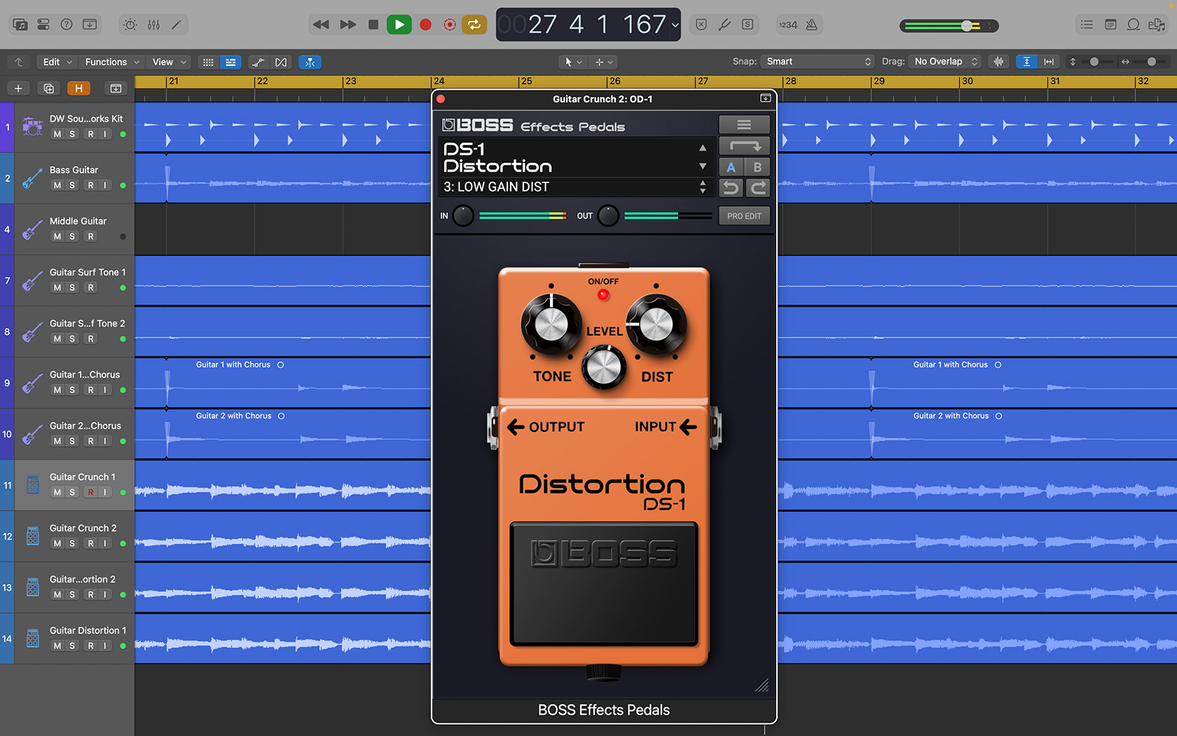Open the Loop Browser icon
The height and width of the screenshot is (736, 1177).
[1133, 25]
